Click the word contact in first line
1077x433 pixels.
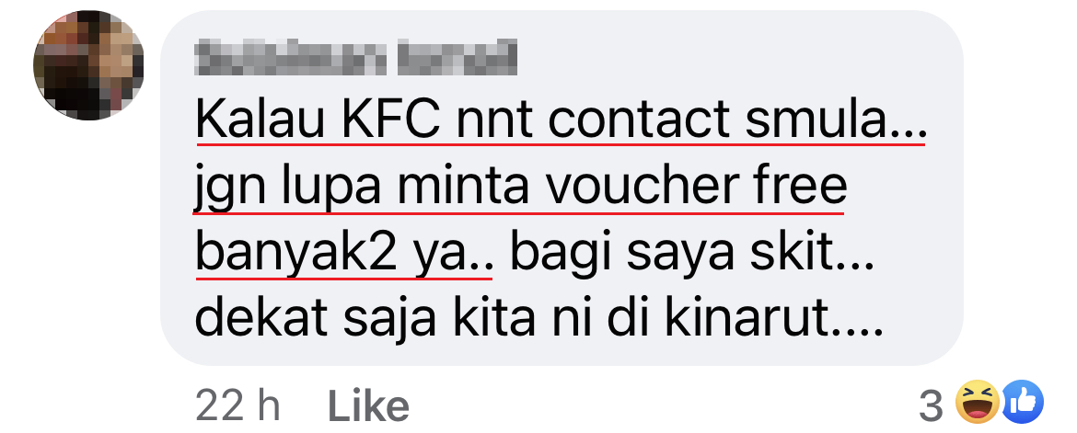[640, 120]
